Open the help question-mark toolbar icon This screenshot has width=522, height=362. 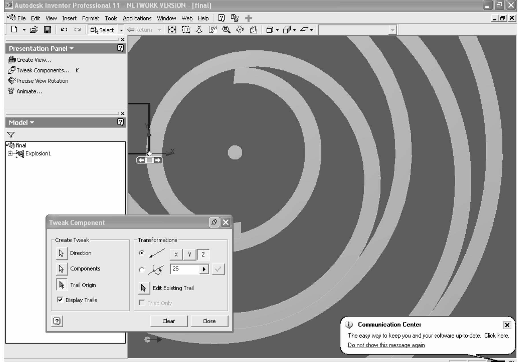pyautogui.click(x=221, y=18)
